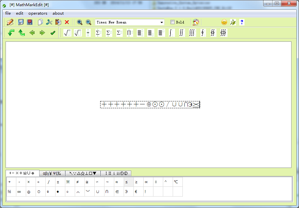Screen dimensions: 299x208
Task: Insert a fraction using the fraction icon
Action: 88,33
